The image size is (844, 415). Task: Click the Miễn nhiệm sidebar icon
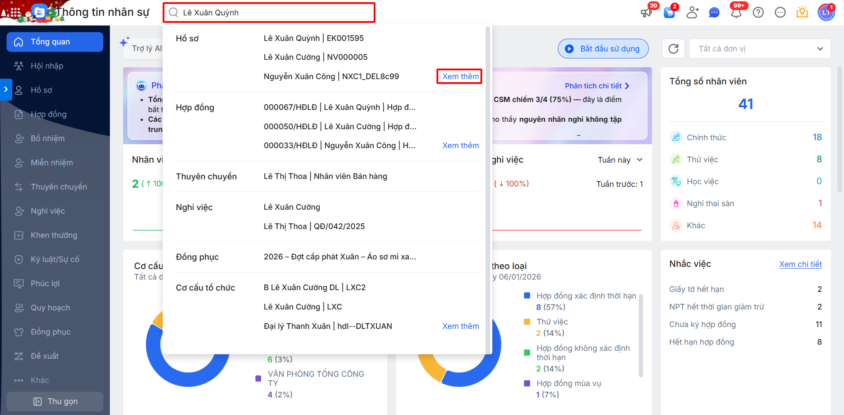tap(19, 163)
